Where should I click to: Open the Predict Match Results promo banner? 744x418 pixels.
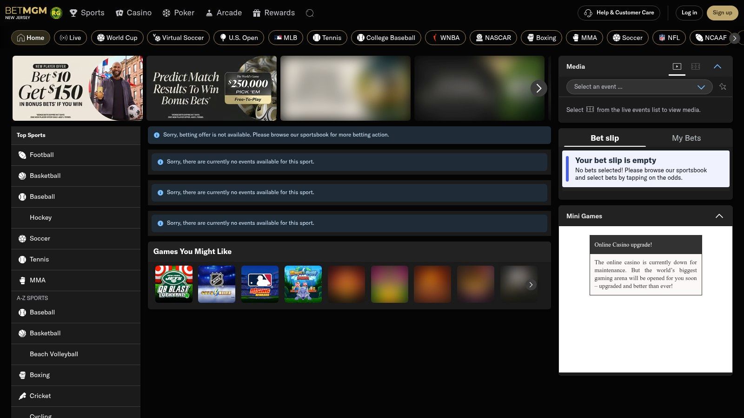coord(212,88)
